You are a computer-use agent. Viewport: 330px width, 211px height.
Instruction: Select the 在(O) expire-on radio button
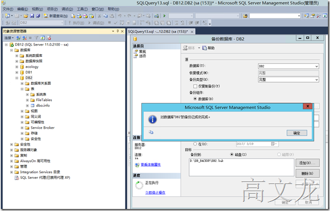195,144
